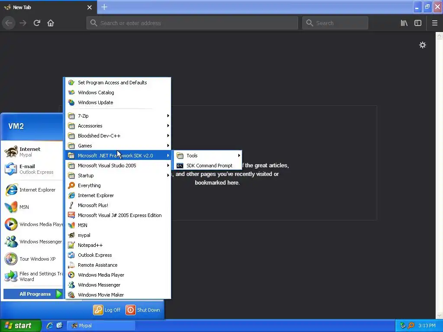
Task: Open Windows Catalog from programs list
Action: pos(118,93)
